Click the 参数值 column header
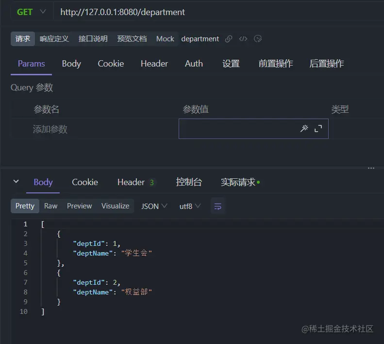Viewport: 384px width, 344px height. (196, 109)
